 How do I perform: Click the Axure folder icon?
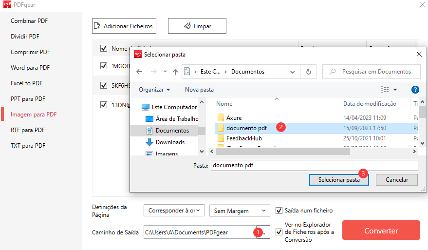pos(221,118)
